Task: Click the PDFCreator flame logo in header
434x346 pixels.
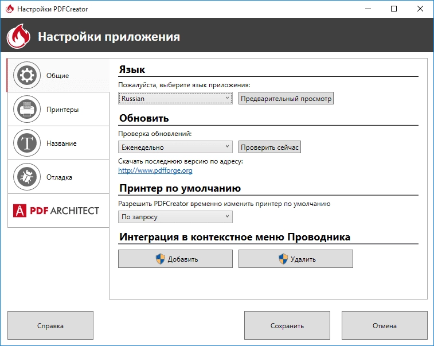Action: tap(18, 36)
